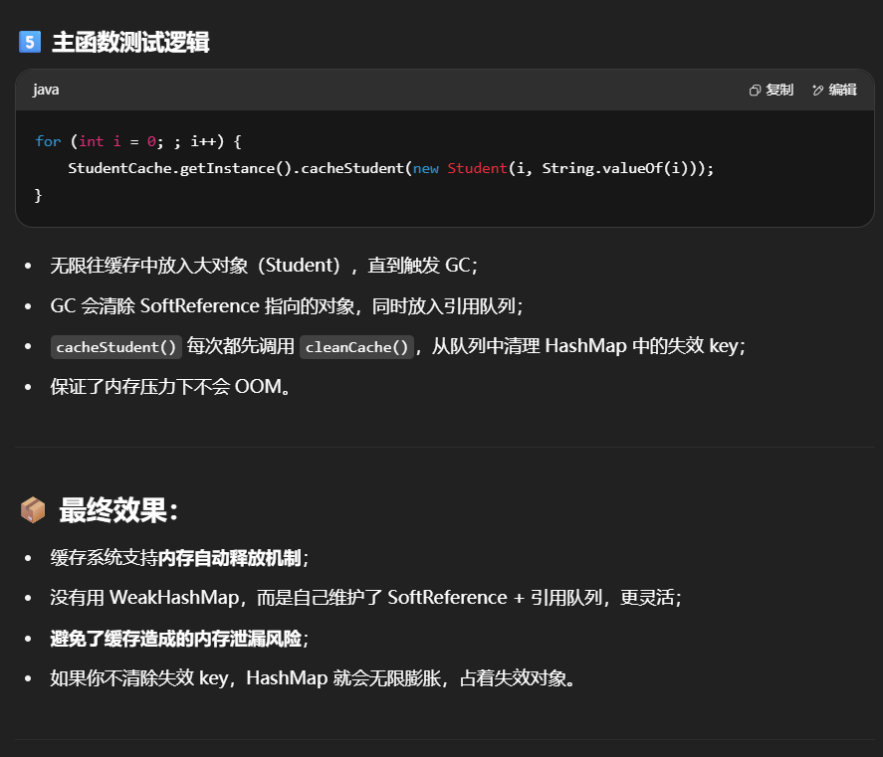Click the edit pencil icon in code header

818,91
